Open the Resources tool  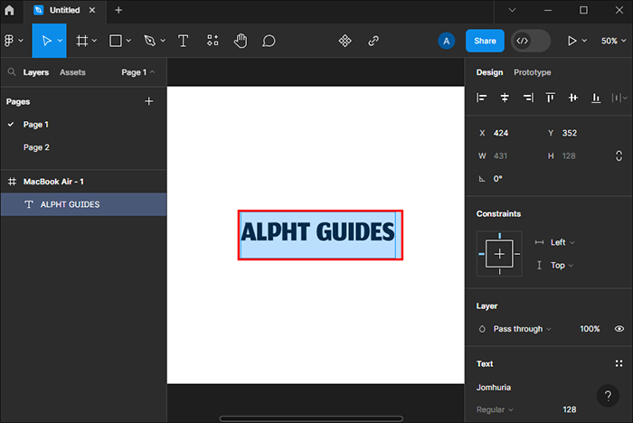[213, 41]
